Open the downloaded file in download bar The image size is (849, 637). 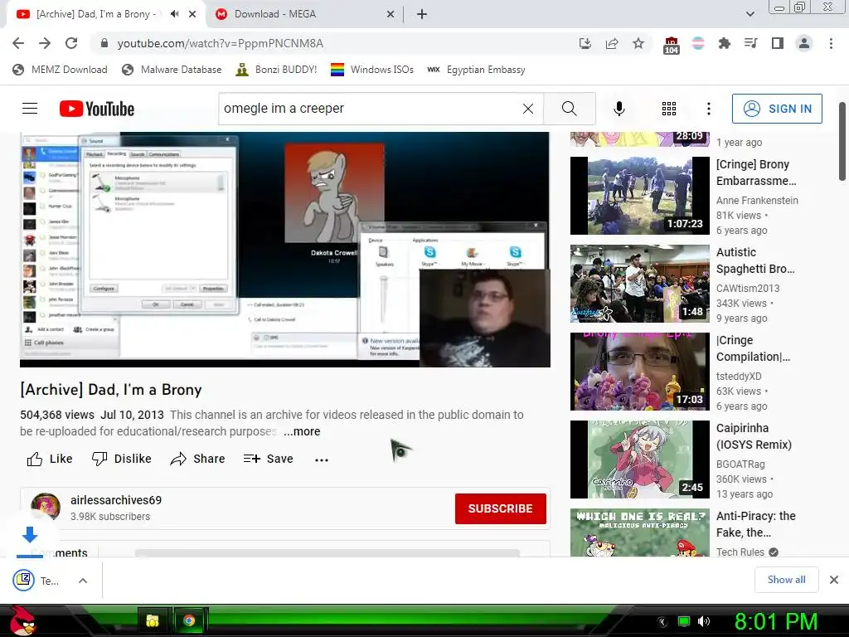36,581
